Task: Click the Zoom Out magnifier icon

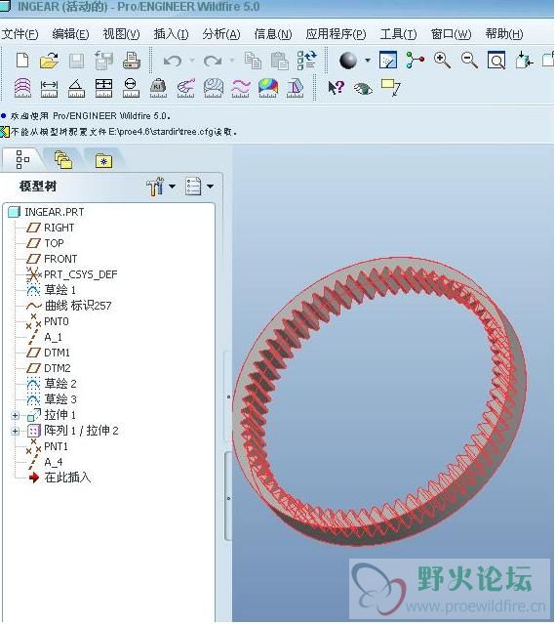Action: (x=469, y=61)
